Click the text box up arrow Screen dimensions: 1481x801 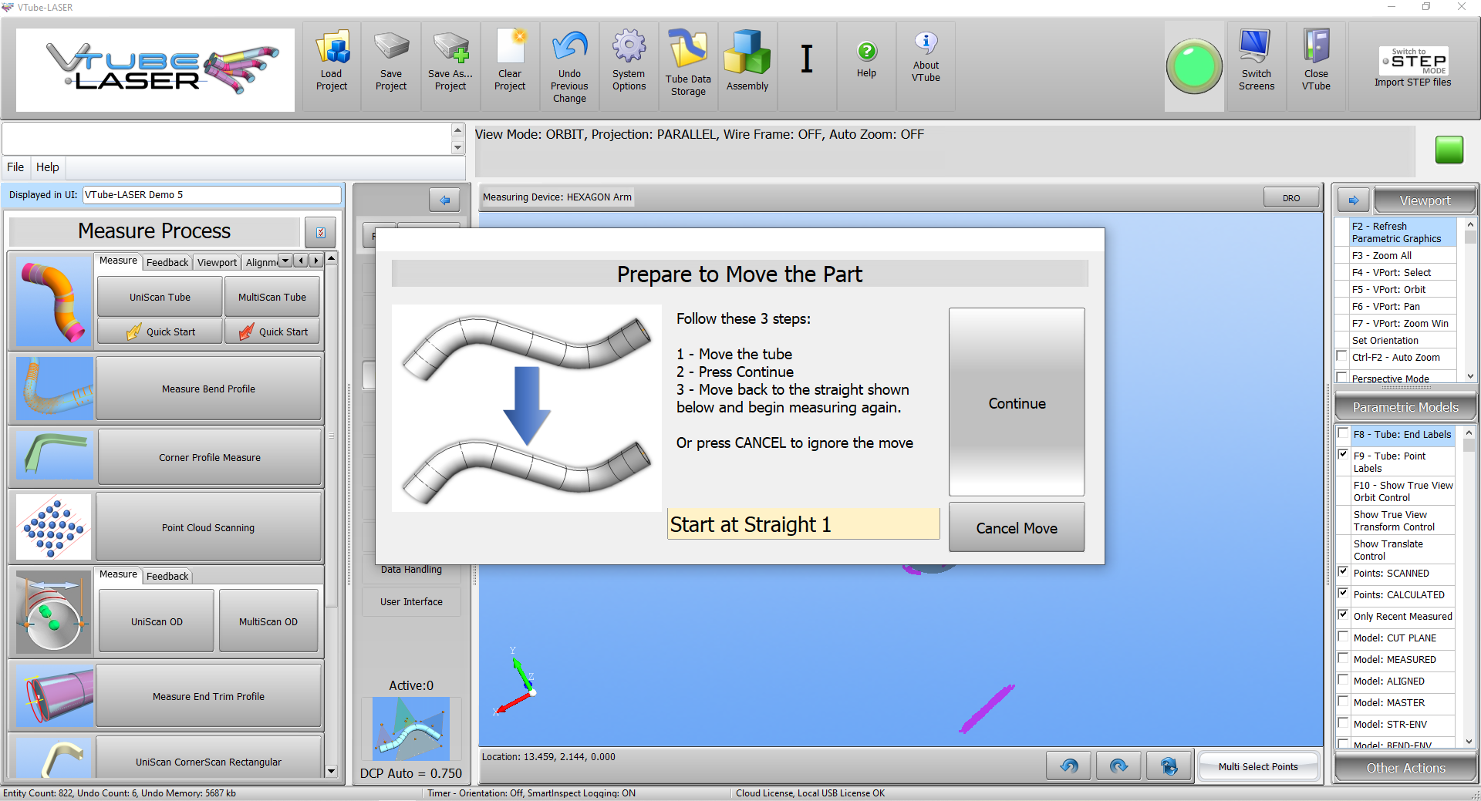pos(457,130)
